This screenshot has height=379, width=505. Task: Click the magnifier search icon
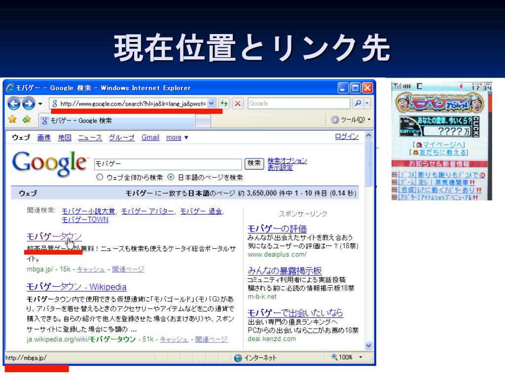358,104
